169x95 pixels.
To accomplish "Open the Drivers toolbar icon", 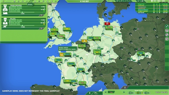I will click(x=31, y=1).
